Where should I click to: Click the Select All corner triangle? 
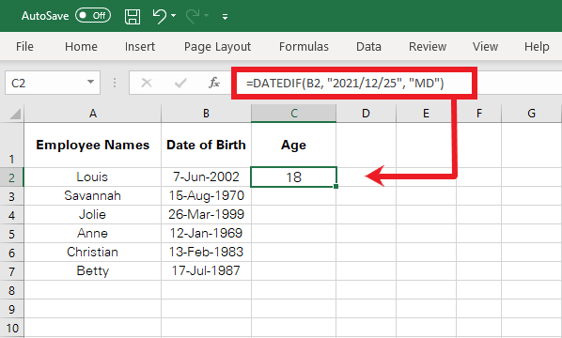tap(15, 114)
